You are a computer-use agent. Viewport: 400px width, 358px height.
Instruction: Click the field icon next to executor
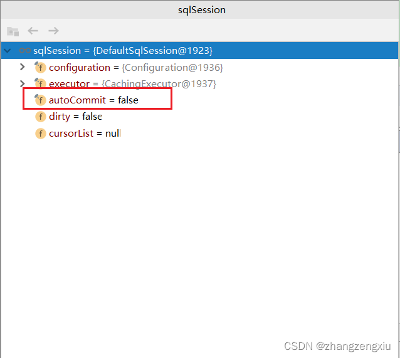pos(40,83)
